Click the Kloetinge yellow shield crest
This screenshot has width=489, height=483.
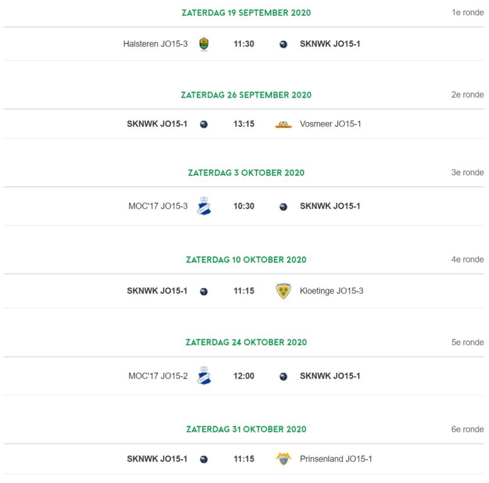coord(283,291)
